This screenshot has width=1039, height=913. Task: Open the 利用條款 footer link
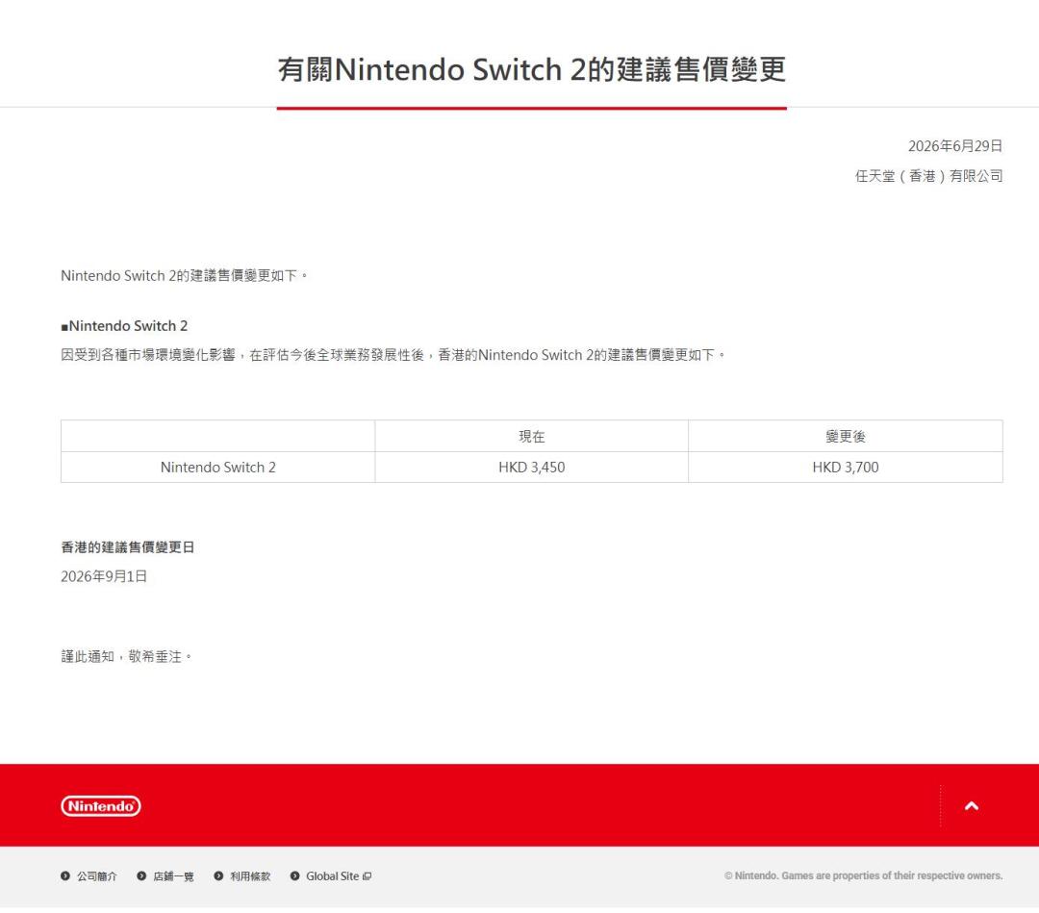coord(250,875)
